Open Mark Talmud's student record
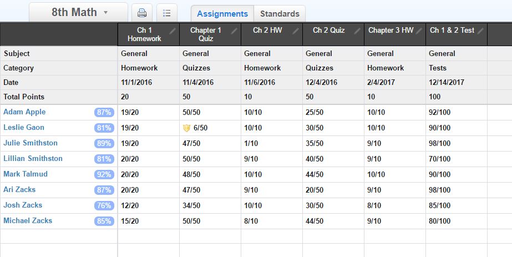The image size is (512, 257). [26, 174]
